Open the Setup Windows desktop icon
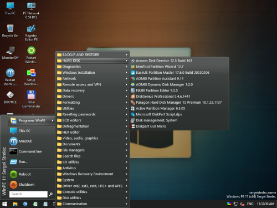This screenshot has height=208, width=277. 31,77
